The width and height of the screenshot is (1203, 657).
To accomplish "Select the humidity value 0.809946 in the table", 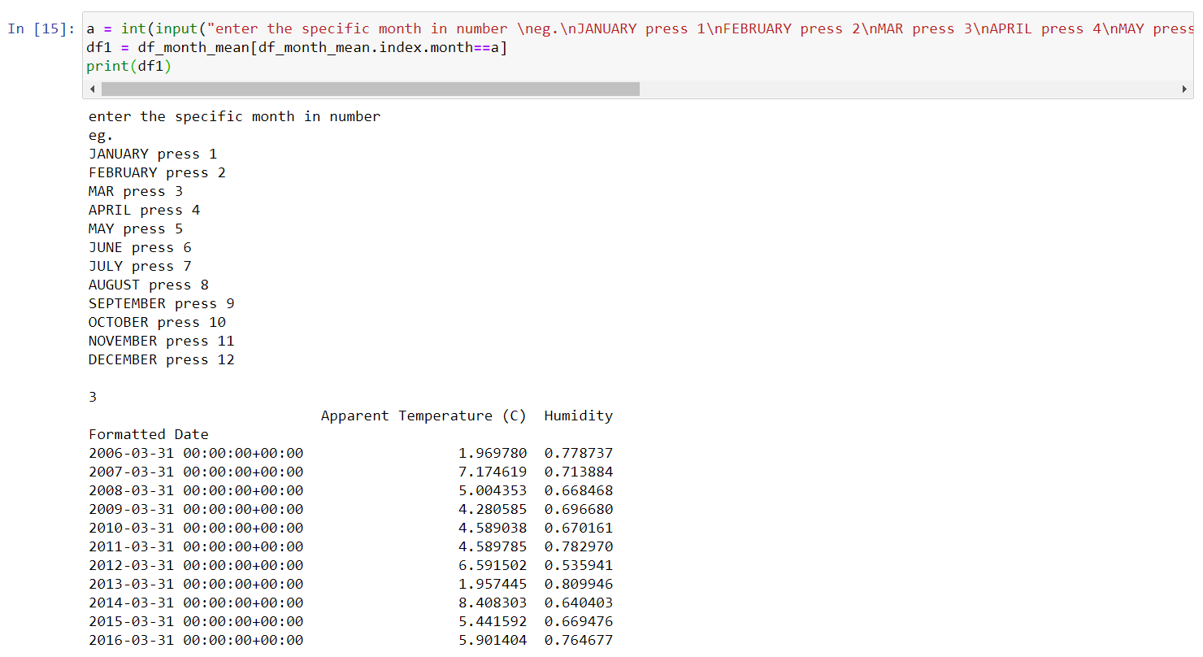I will coord(578,584).
